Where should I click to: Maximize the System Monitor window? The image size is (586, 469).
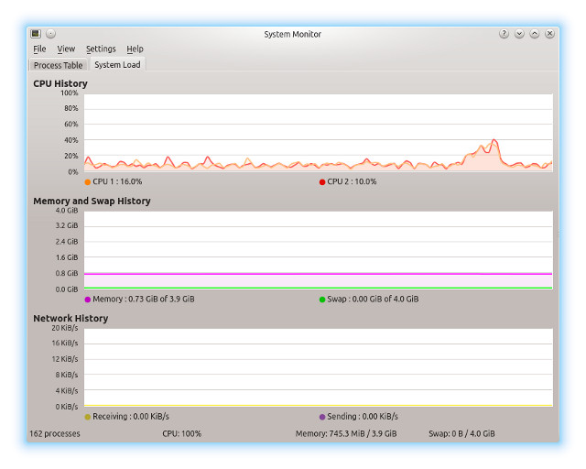pyautogui.click(x=535, y=34)
